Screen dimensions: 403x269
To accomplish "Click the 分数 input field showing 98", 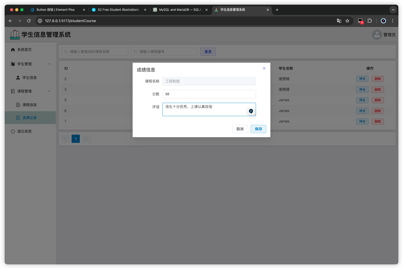I will tap(209, 94).
